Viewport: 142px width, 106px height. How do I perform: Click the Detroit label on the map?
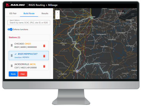point(121,13)
